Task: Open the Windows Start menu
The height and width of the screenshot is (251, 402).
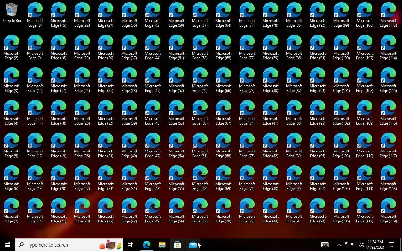Action: (8, 245)
